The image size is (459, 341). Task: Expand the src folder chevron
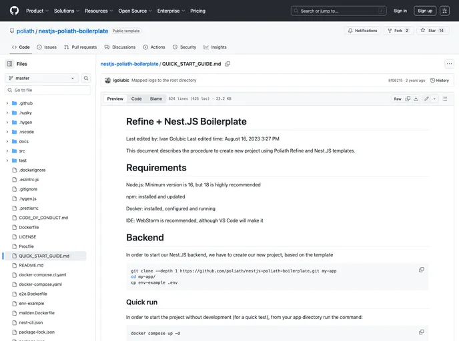pyautogui.click(x=7, y=151)
